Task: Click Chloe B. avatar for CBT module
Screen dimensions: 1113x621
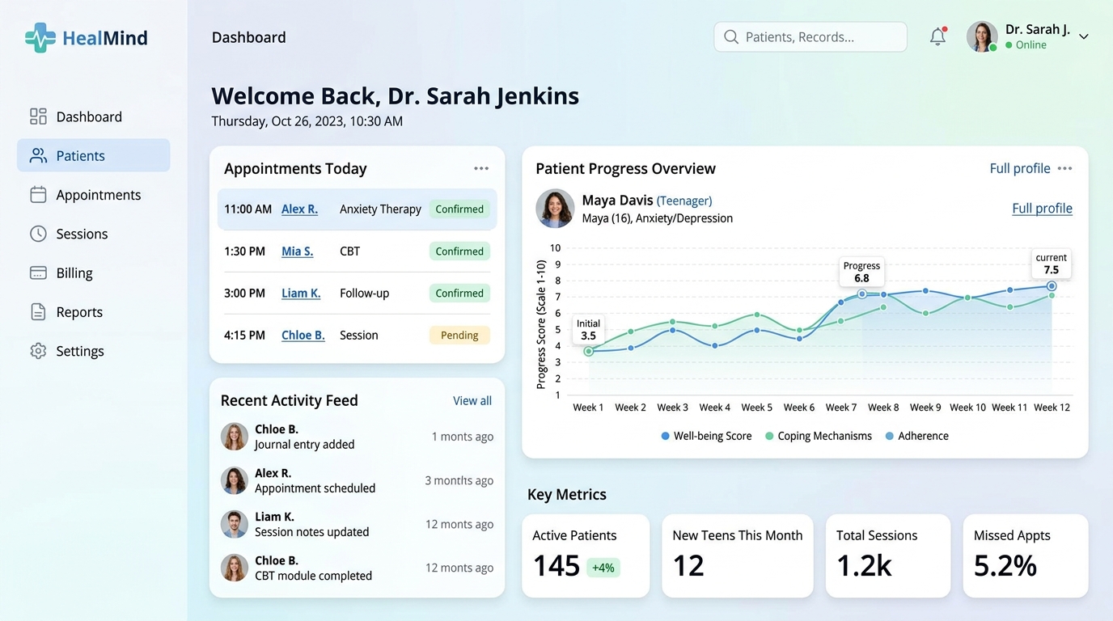Action: pos(235,568)
